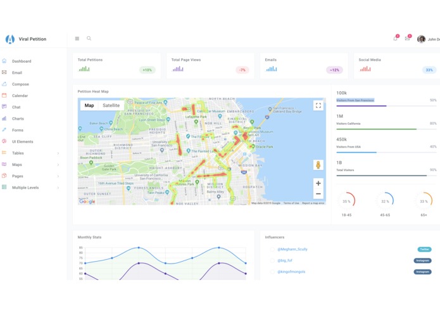Open the Dashboard menu item

tap(22, 61)
